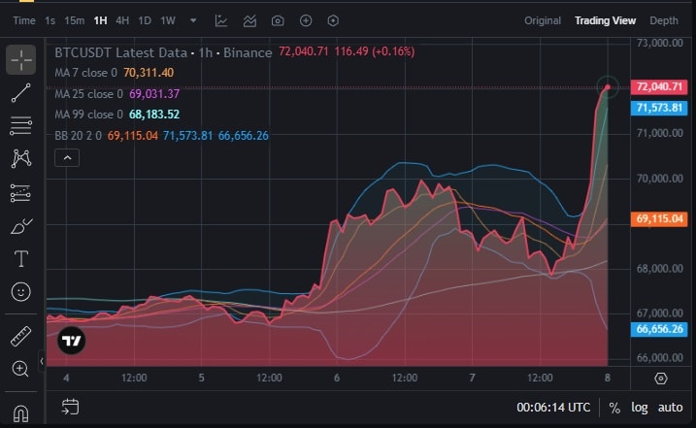
Task: Activate the zoom in tool
Action: (20, 369)
